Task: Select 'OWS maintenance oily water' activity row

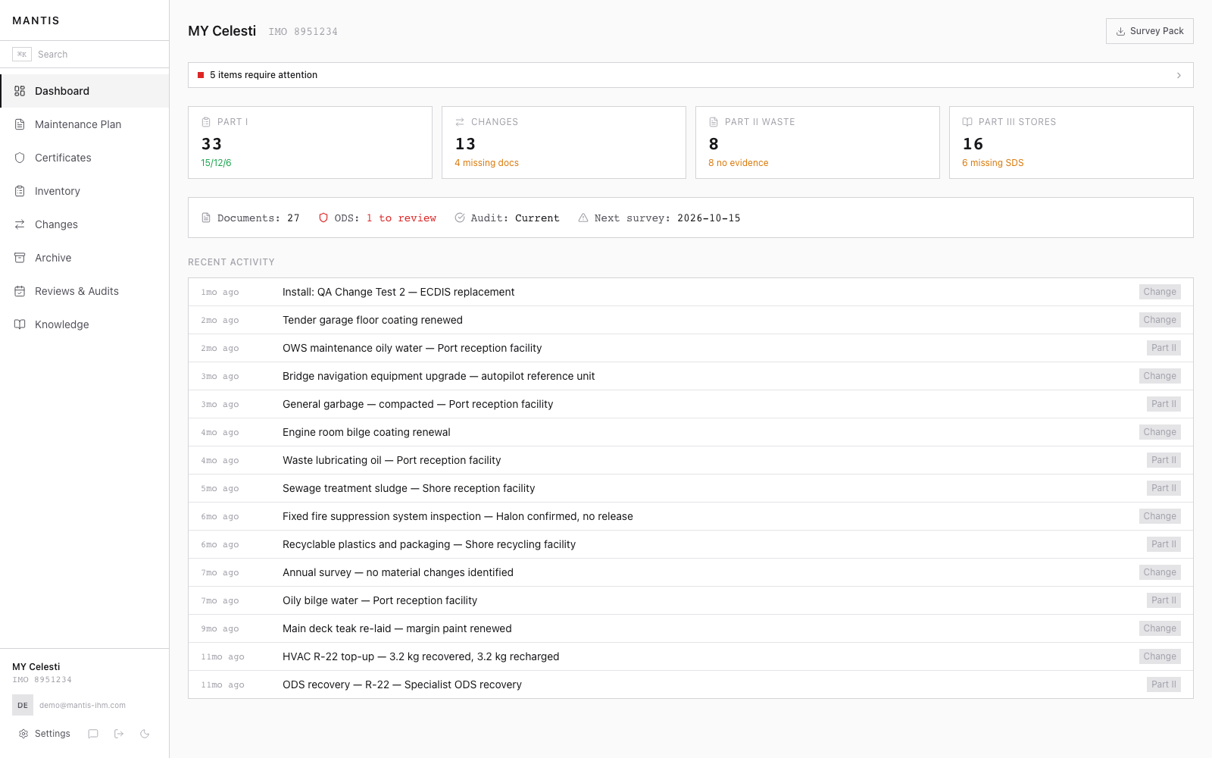Action: tap(691, 348)
